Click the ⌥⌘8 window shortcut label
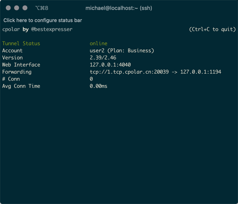The height and width of the screenshot is (204, 238). coord(42,8)
